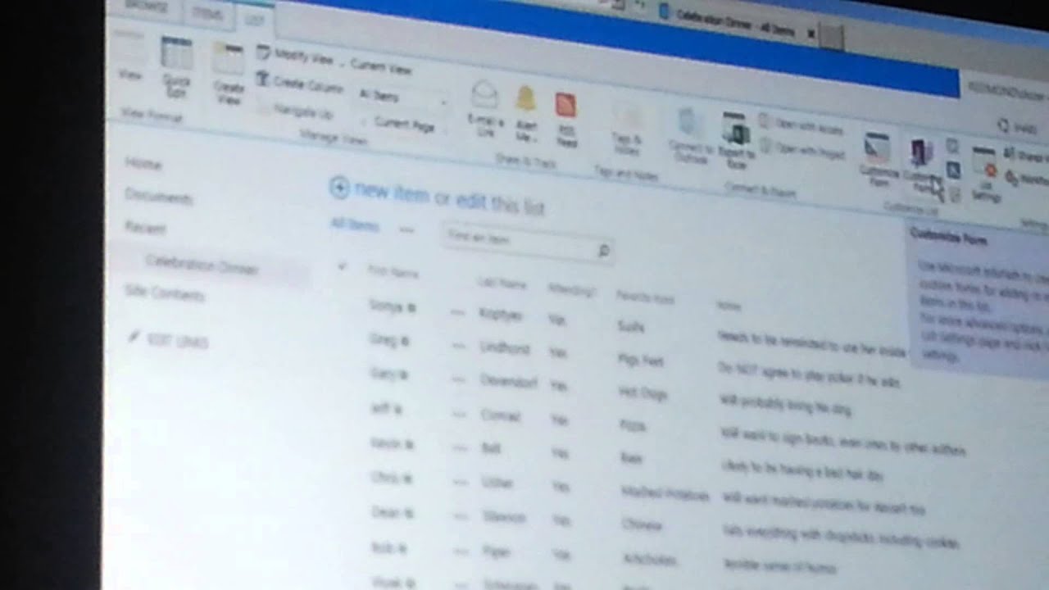Sort by First Name column header
The image size is (1049, 590).
(393, 272)
